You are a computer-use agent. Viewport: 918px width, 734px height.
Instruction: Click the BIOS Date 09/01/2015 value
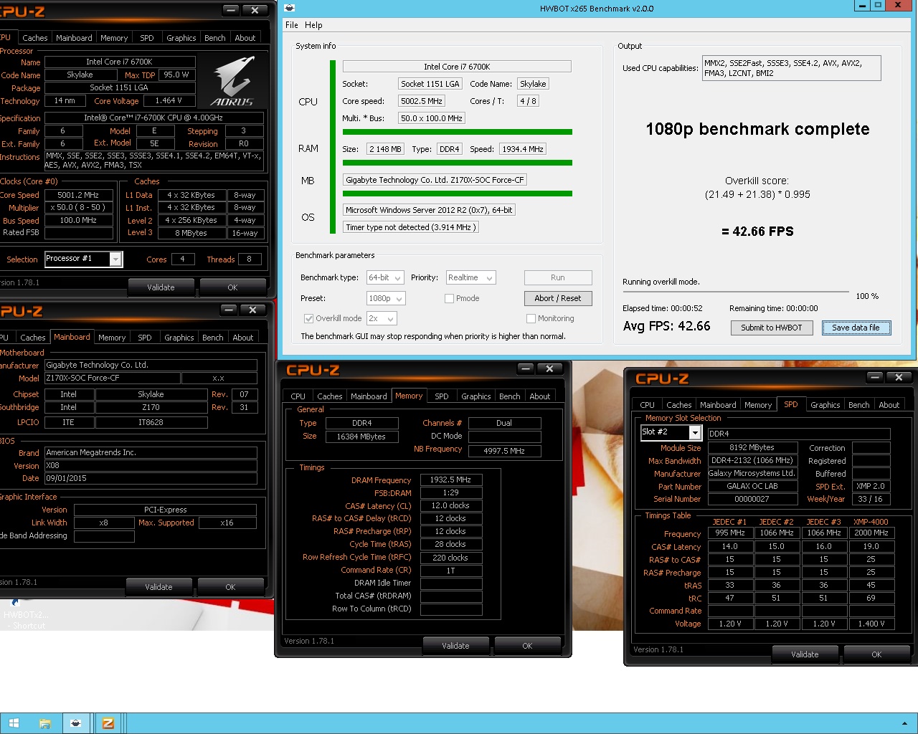pos(151,478)
